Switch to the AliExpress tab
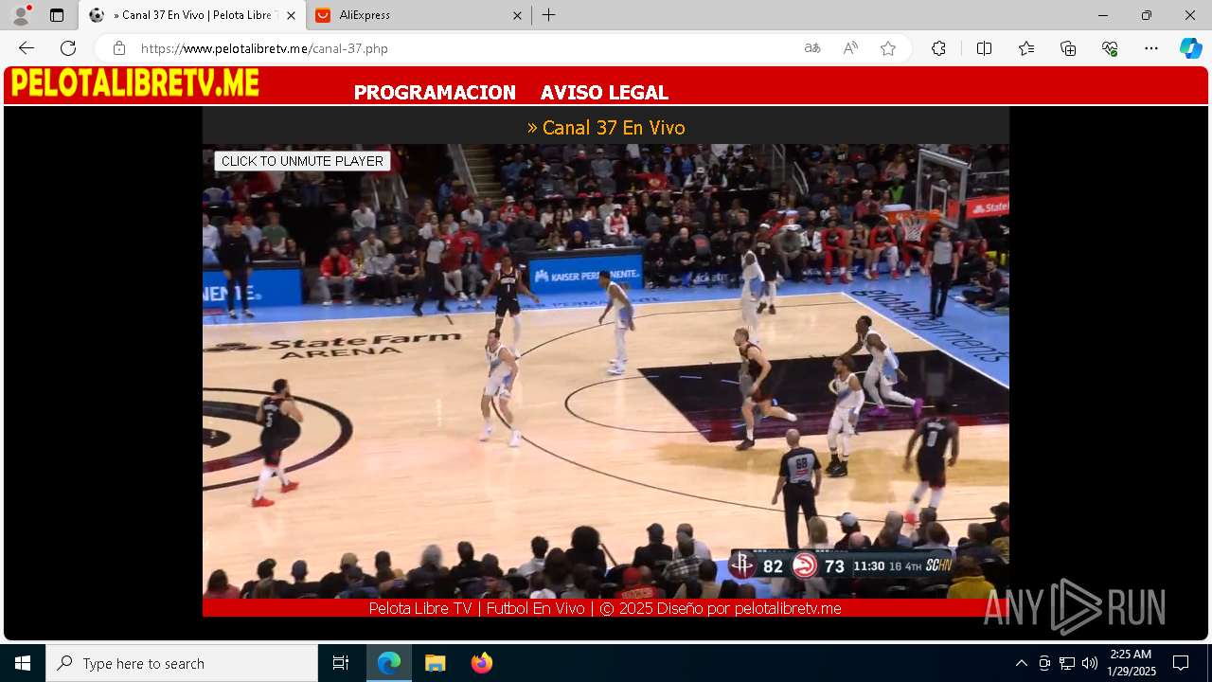1212x682 pixels. click(419, 15)
